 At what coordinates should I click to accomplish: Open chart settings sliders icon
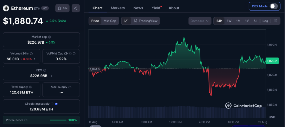coord(276,21)
